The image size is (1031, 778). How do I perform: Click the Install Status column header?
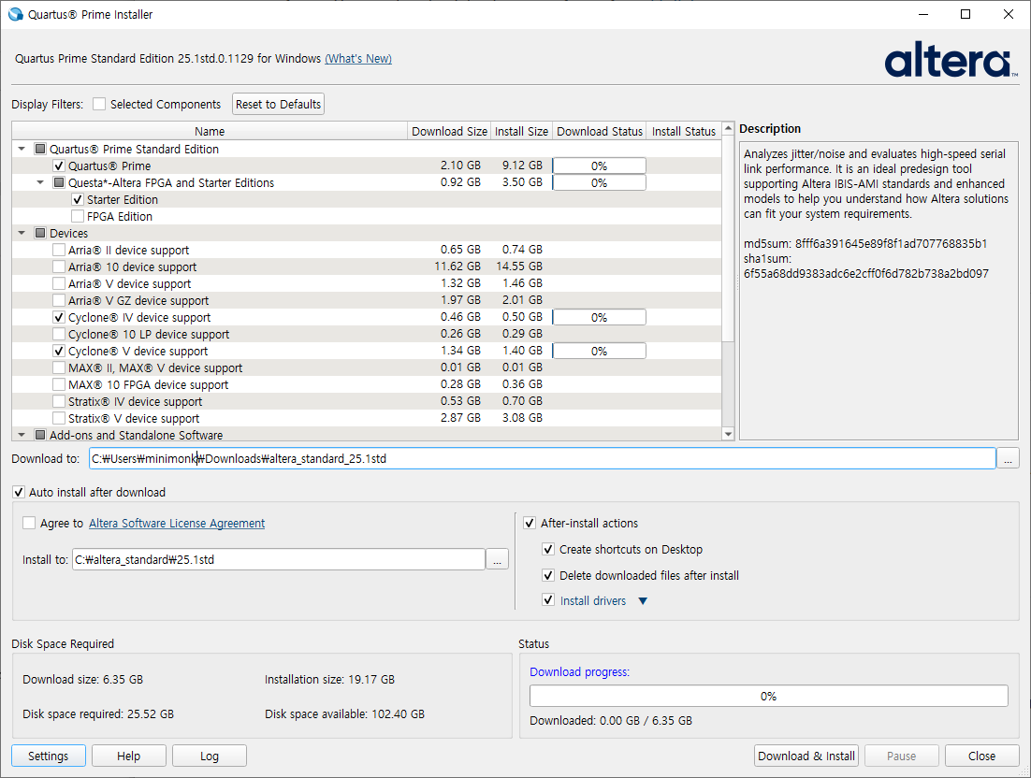pos(684,132)
